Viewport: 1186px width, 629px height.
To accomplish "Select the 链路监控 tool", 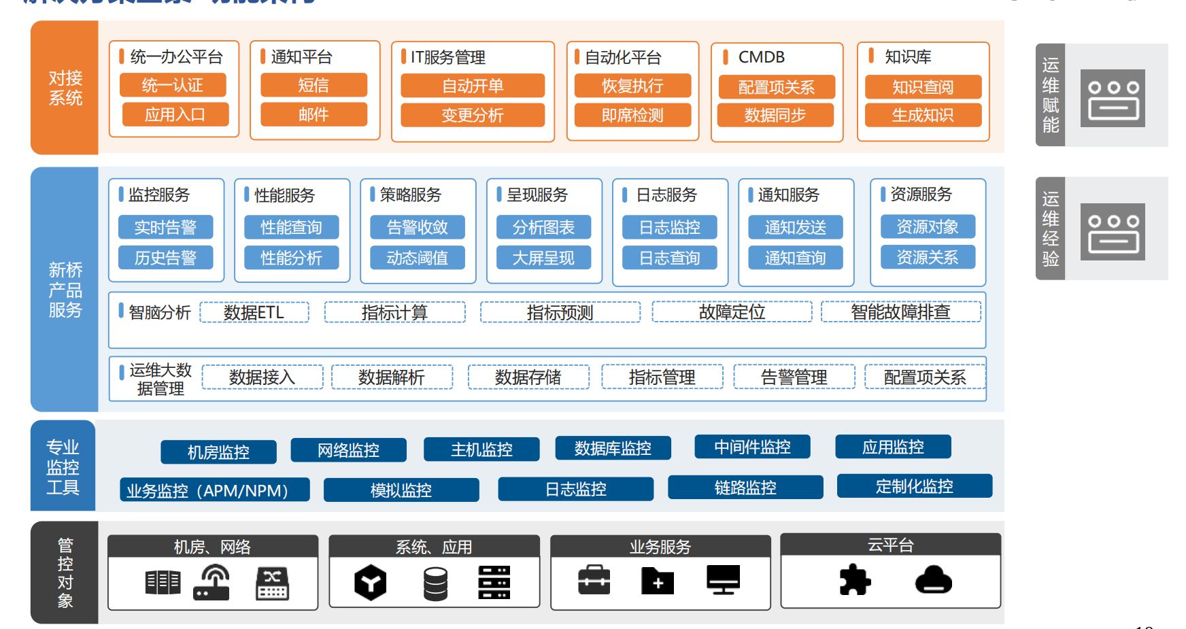I will coord(746,488).
